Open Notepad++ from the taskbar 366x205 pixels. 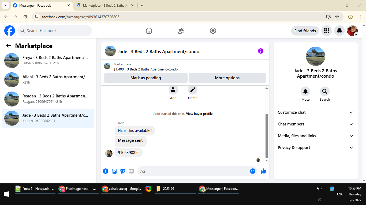pyautogui.click(x=35, y=189)
